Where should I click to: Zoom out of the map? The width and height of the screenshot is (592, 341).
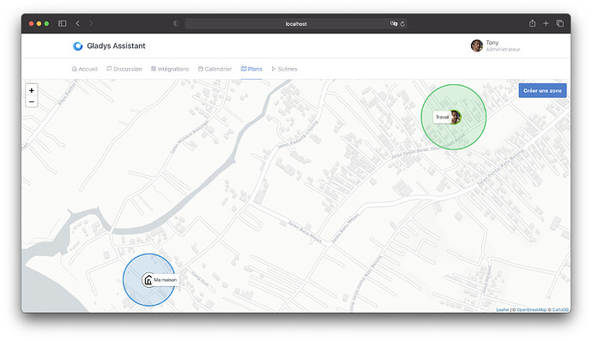click(x=32, y=101)
